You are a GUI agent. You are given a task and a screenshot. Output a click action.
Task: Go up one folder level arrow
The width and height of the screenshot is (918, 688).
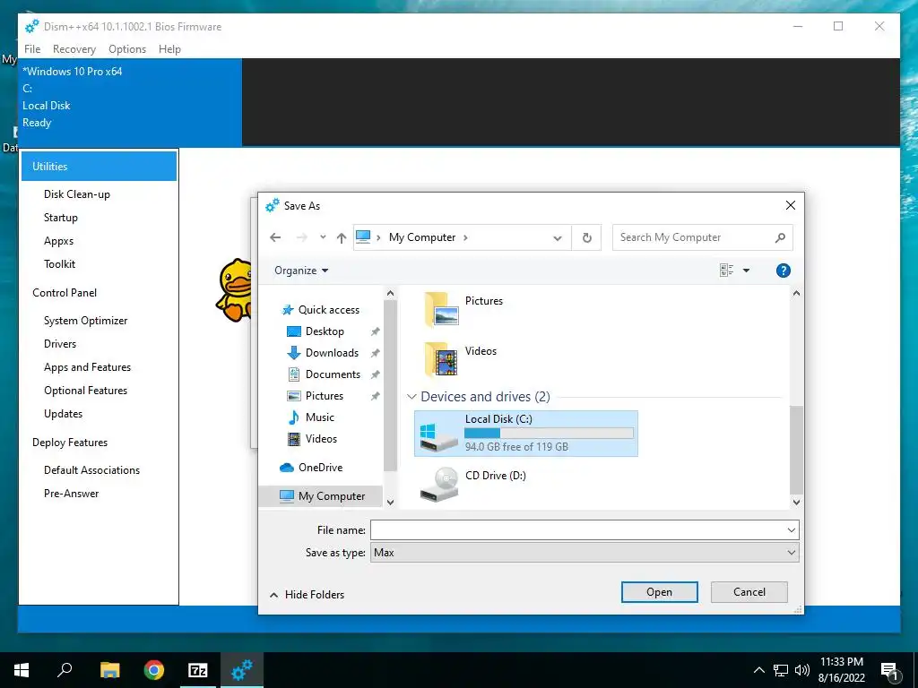[342, 237]
